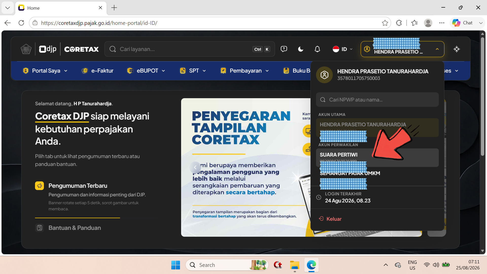Click the taskbar Search box
The height and width of the screenshot is (274, 487).
pos(227,265)
